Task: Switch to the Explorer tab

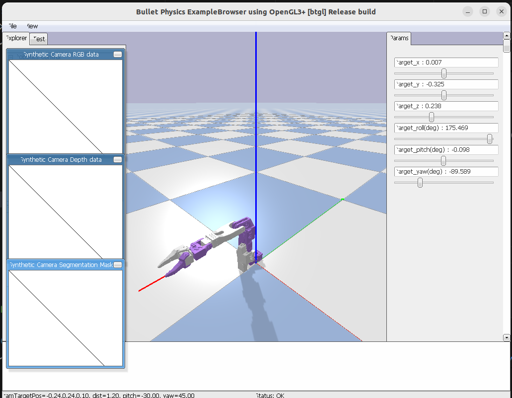Action: (16, 38)
